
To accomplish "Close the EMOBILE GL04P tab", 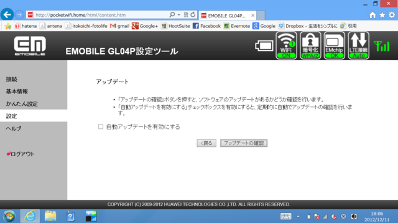I will click(x=253, y=15).
